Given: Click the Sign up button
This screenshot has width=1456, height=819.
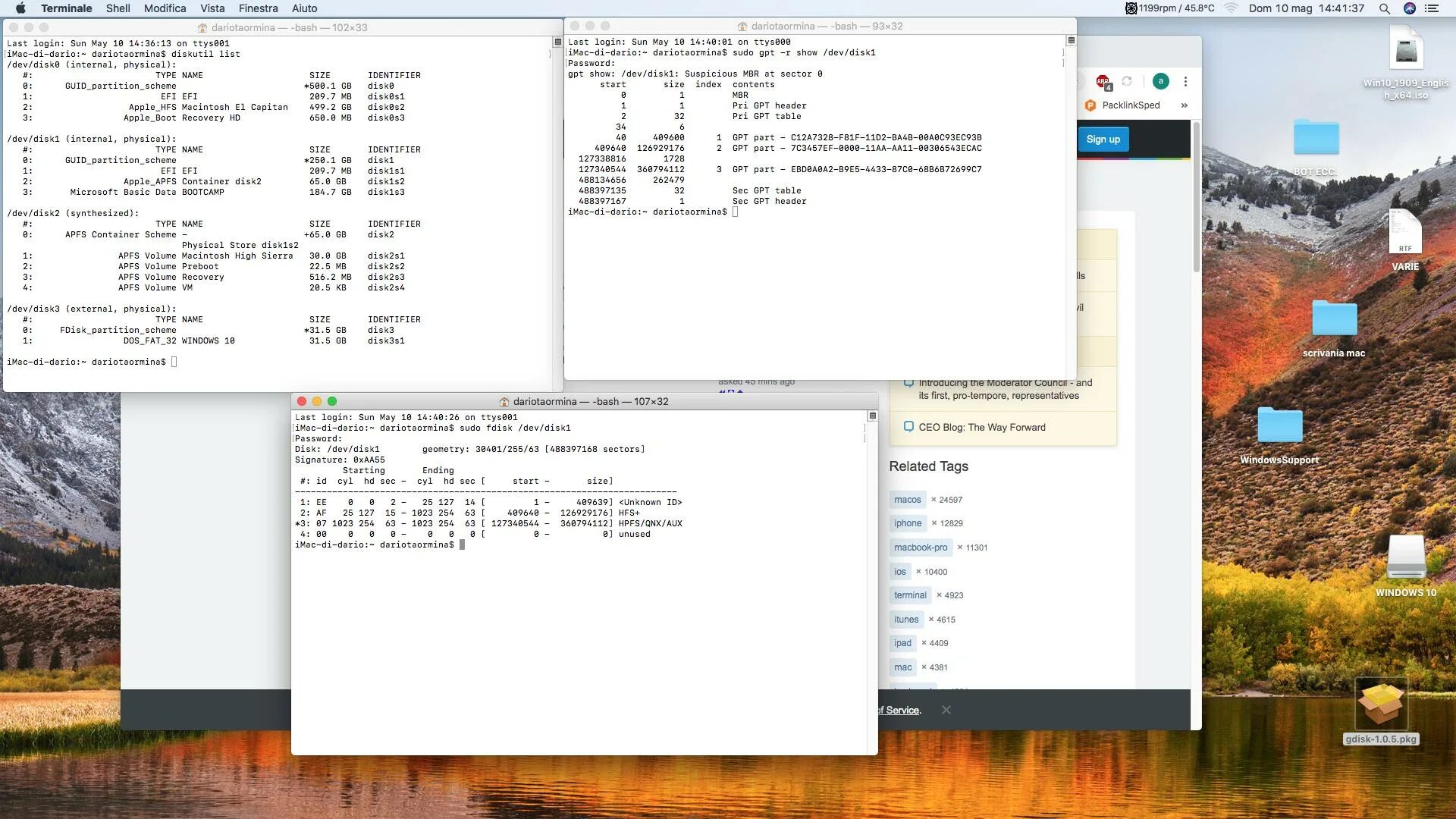Looking at the screenshot, I should pyautogui.click(x=1103, y=140).
